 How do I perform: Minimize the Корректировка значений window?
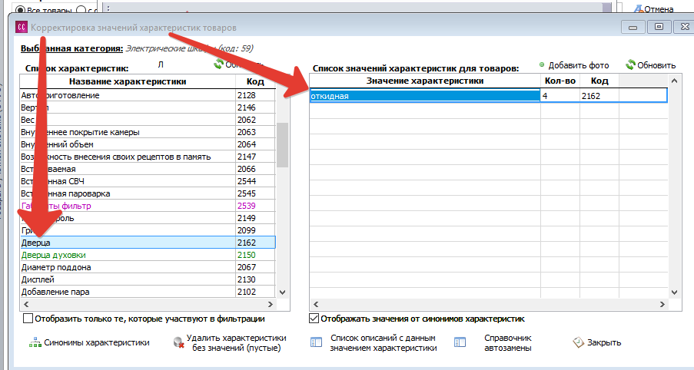click(x=633, y=27)
